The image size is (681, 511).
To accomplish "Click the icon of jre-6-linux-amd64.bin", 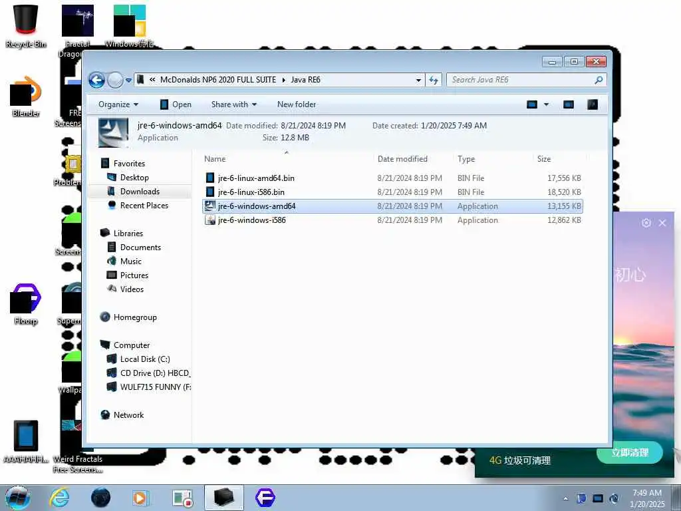I will tap(210, 178).
